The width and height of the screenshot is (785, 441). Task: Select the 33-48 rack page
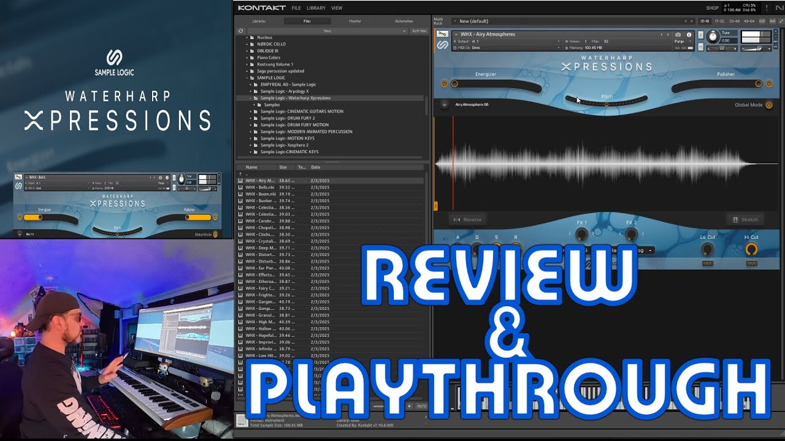coord(734,21)
